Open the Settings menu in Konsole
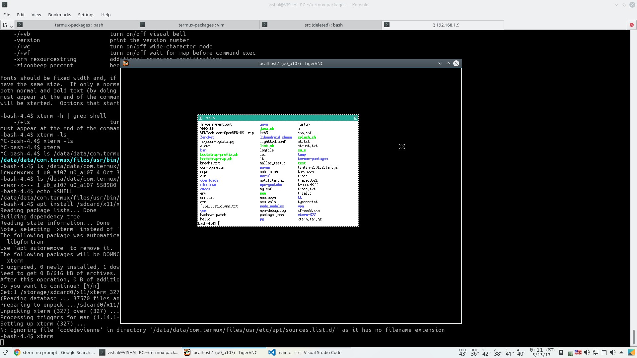The height and width of the screenshot is (358, 637). 86,15
